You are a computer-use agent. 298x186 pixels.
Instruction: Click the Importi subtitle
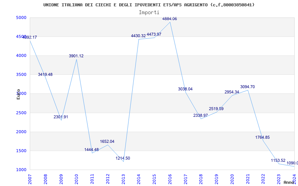click(x=149, y=13)
